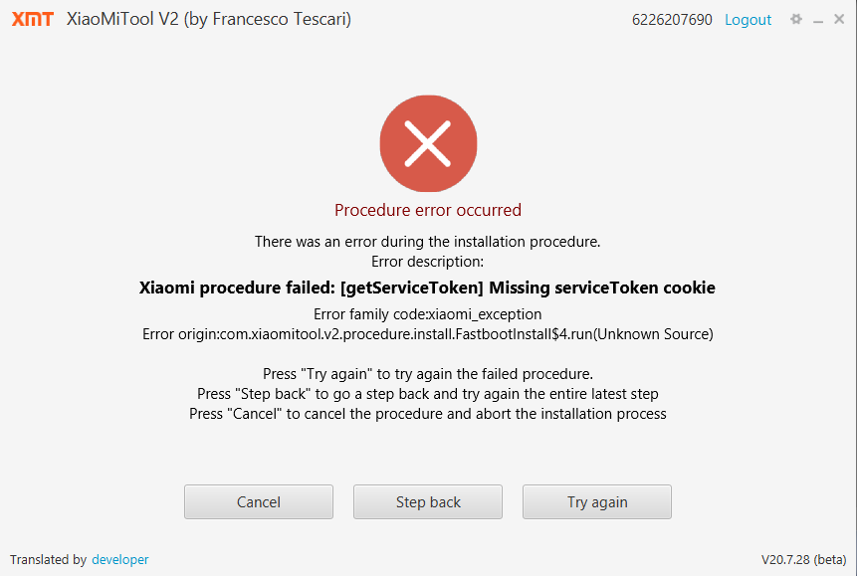Click the Error origin FastbootInstall line
Image resolution: width=857 pixels, height=576 pixels.
(428, 334)
